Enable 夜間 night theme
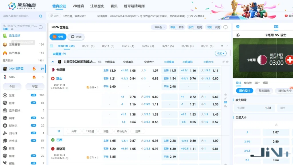Screen dimensions: 293x165 (217, 27)
